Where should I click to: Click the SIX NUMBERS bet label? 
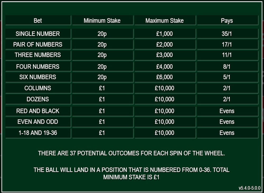[38, 77]
